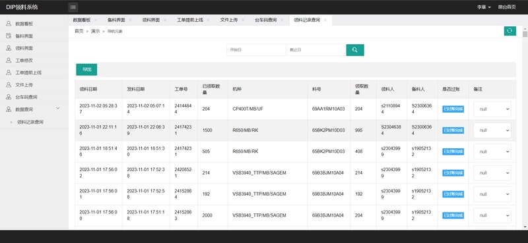
Task: Click the user icon beside 台车码查询 in sidebar
Action: 9,97
